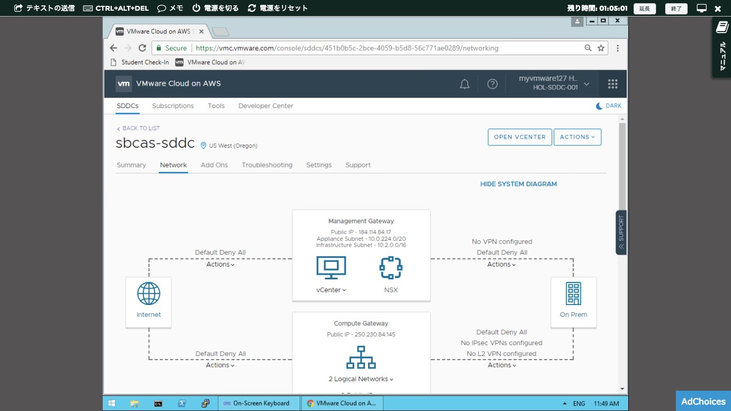
Task: Click the notifications bell icon
Action: click(x=465, y=84)
